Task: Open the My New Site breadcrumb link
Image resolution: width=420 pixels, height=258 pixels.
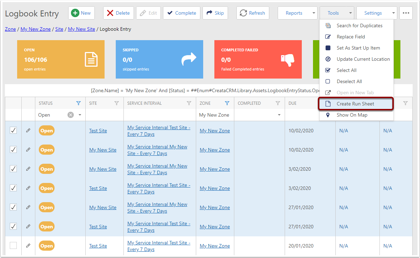Action: click(x=81, y=29)
